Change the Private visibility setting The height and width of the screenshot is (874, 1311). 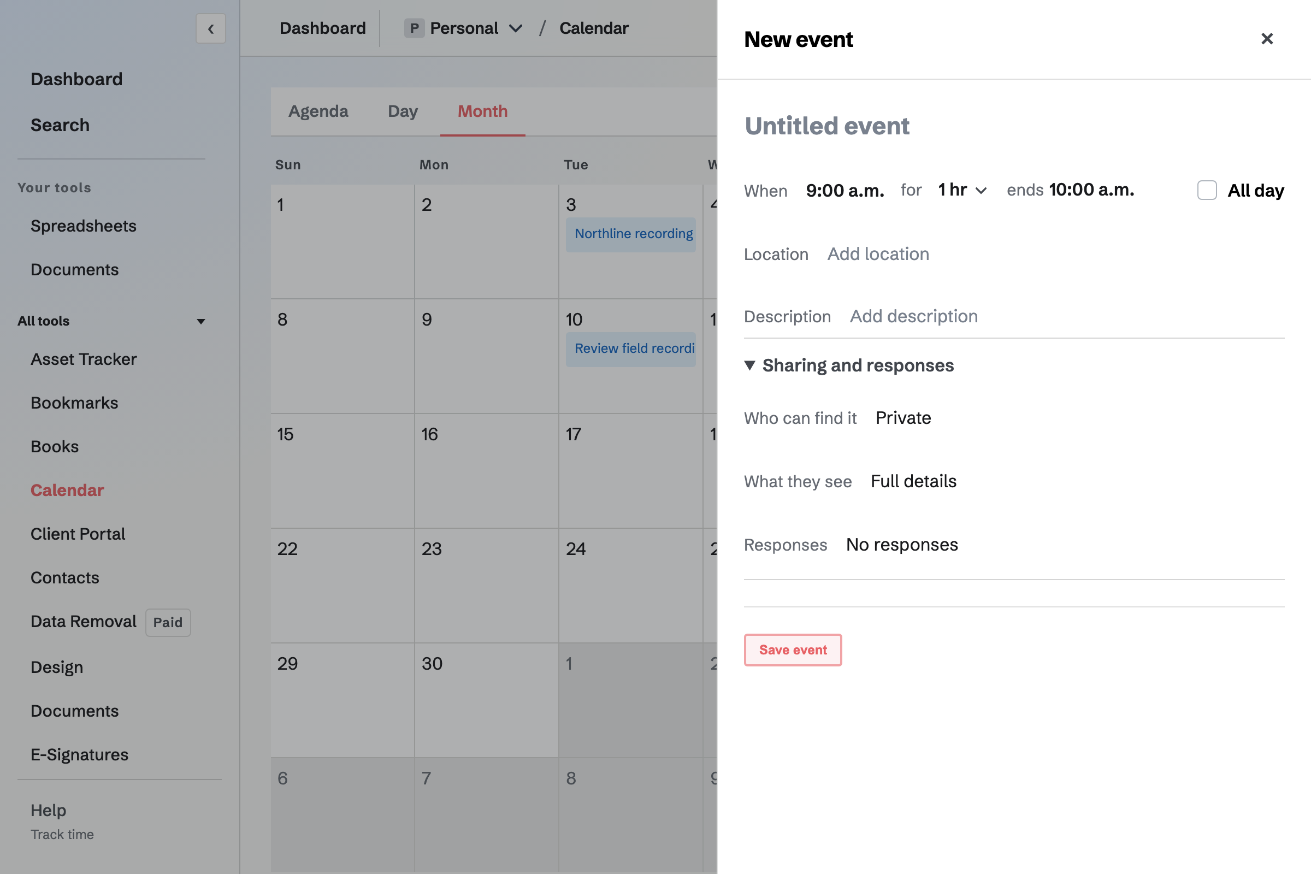[903, 418]
